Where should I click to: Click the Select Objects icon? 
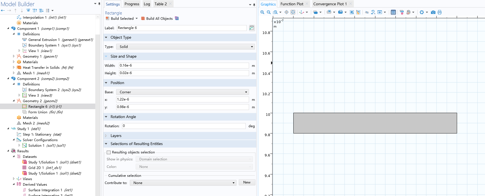click(x=329, y=12)
